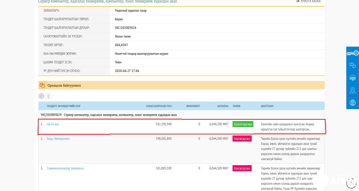Click the Оролцсон байгууллага section header

point(181,85)
